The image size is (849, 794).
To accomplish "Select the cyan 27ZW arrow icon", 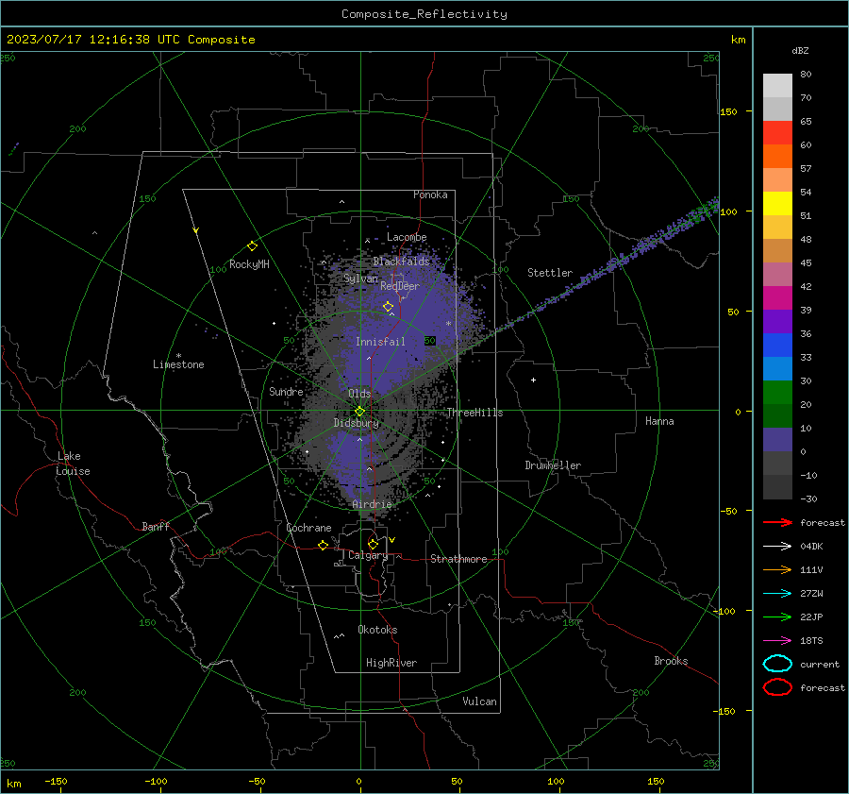I will [x=777, y=594].
